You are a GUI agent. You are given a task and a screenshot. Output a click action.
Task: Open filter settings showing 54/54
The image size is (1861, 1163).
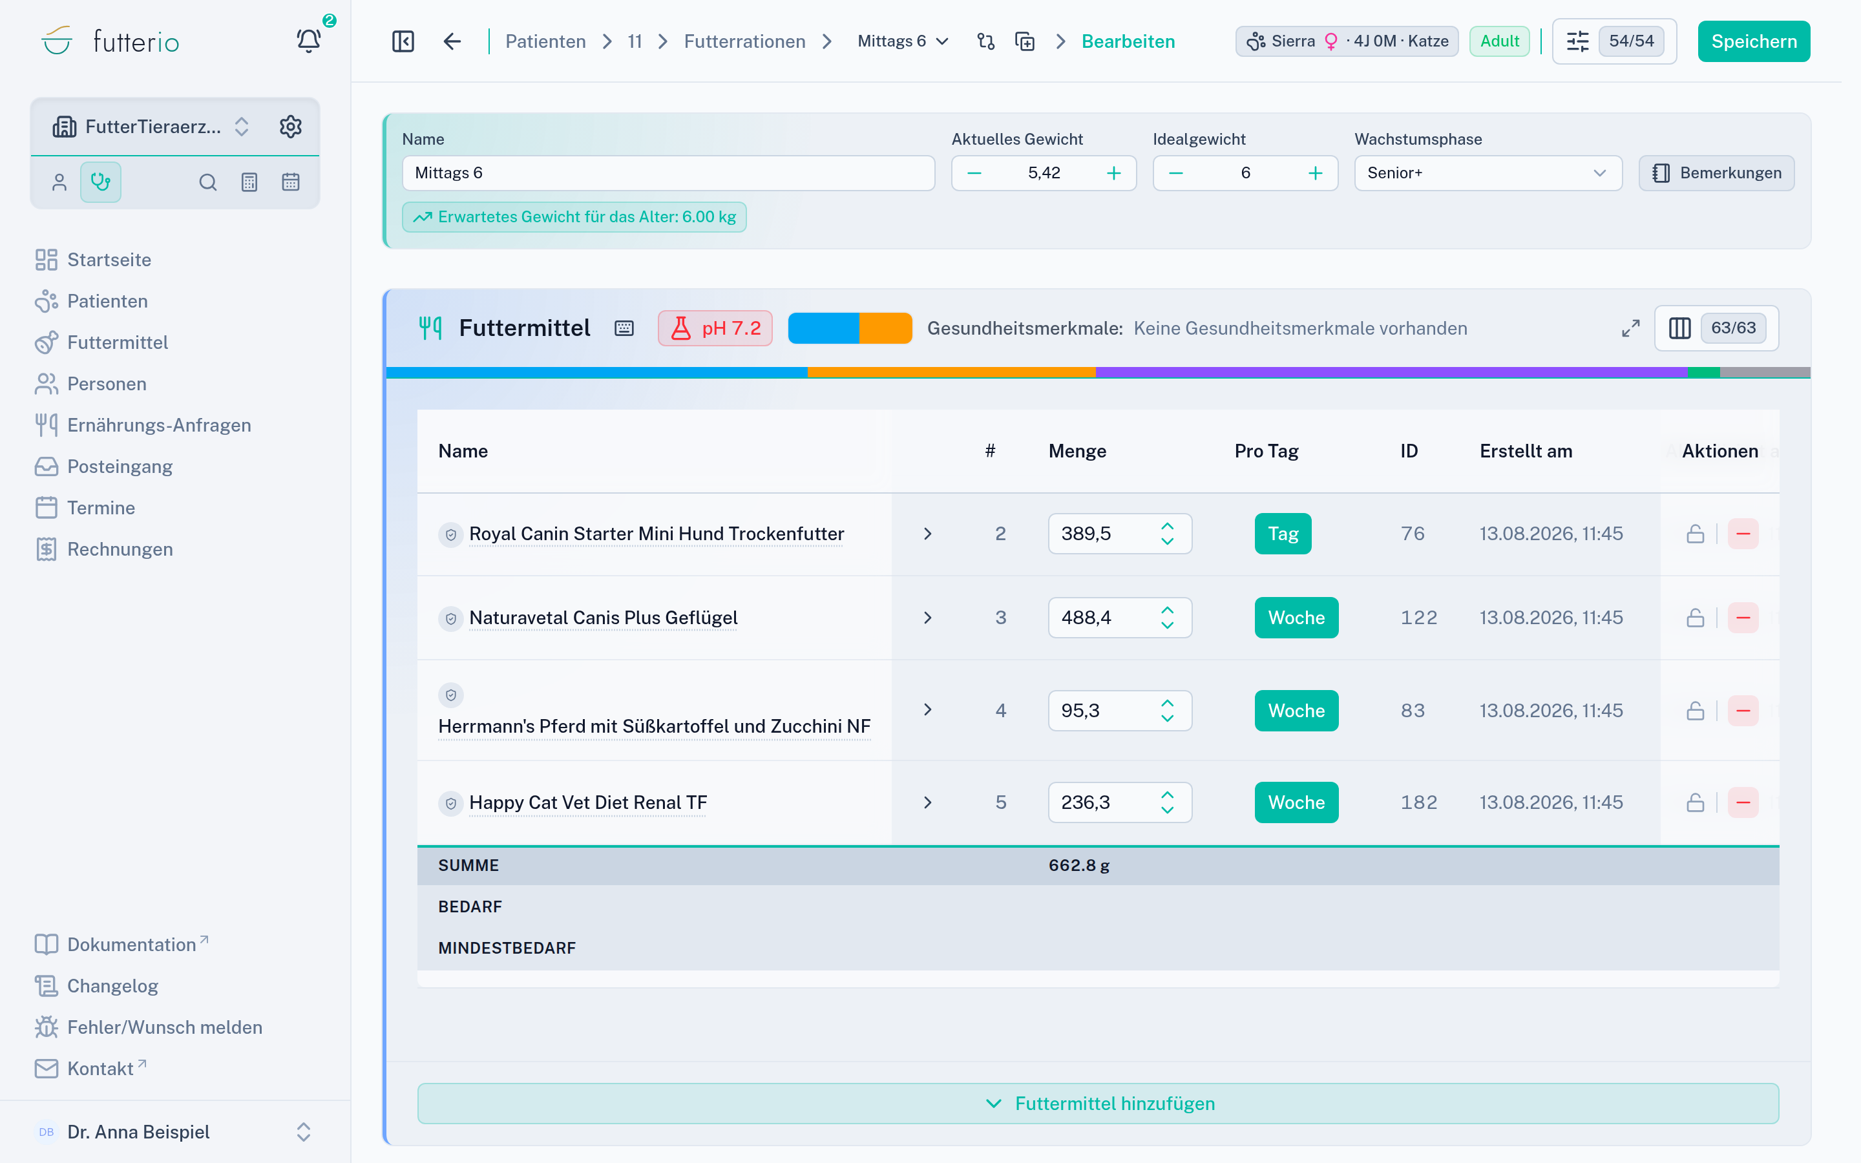tap(1614, 41)
